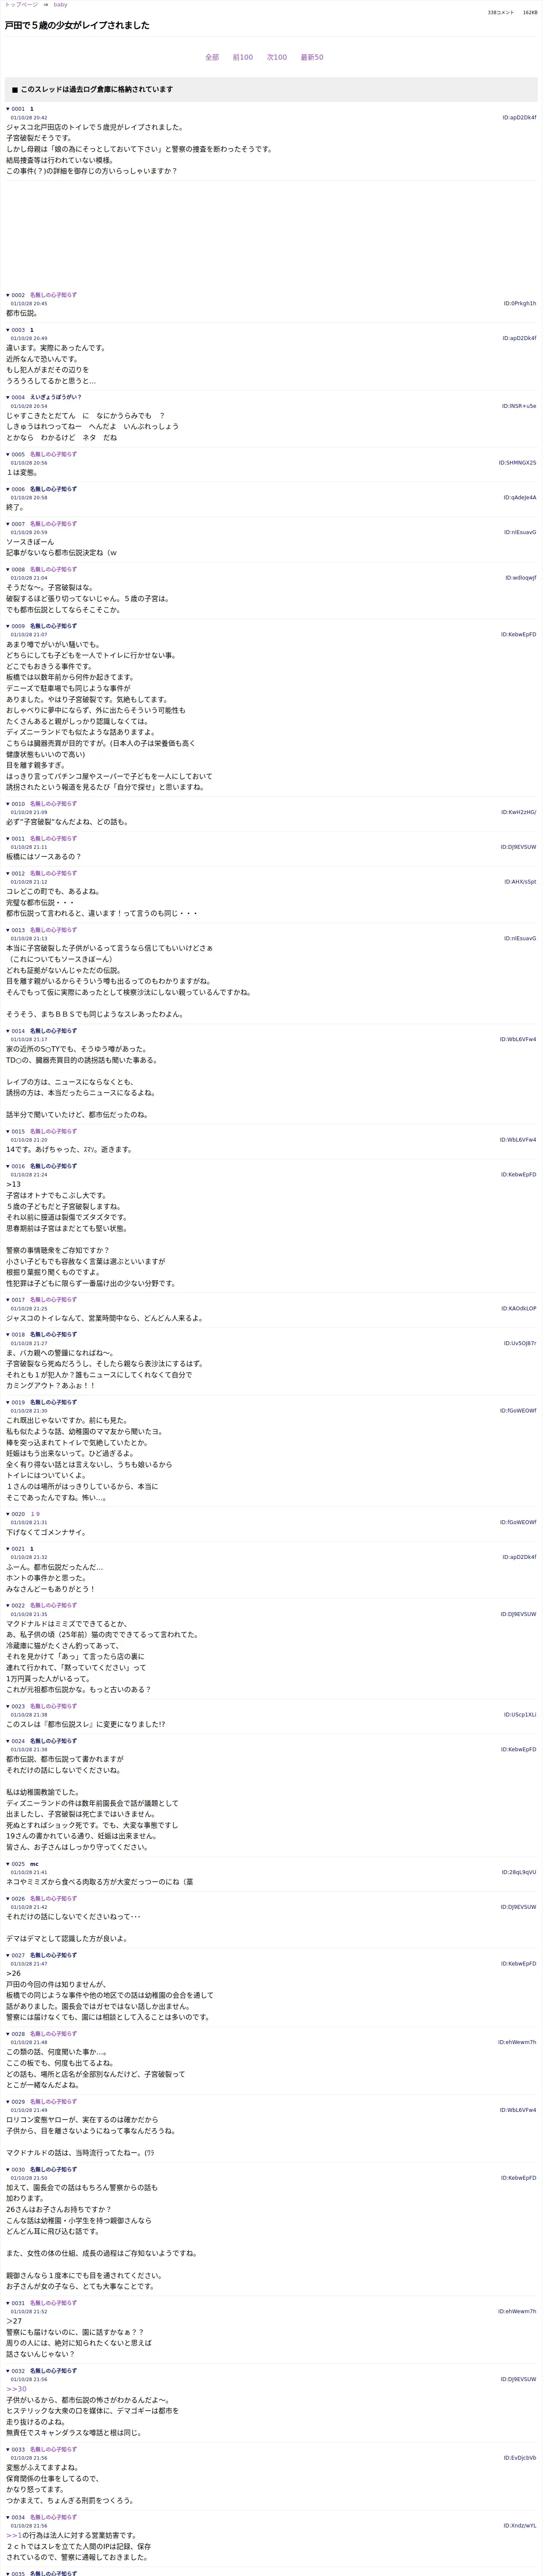Select ID:INSR+u5e on post 0004

coord(519,406)
